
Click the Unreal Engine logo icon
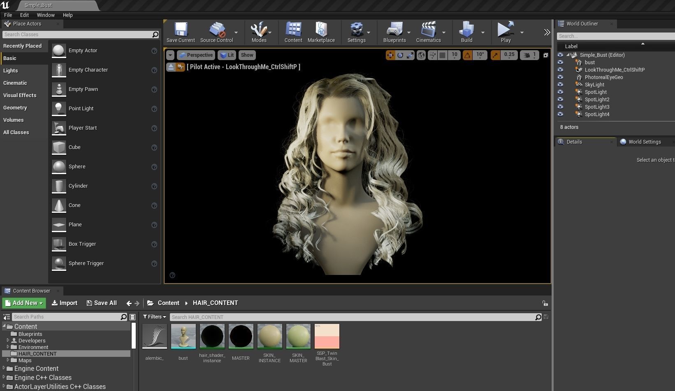(5, 5)
